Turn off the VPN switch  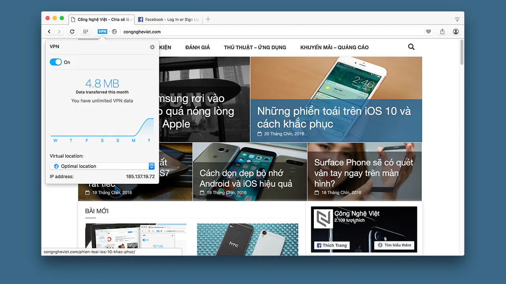(56, 62)
